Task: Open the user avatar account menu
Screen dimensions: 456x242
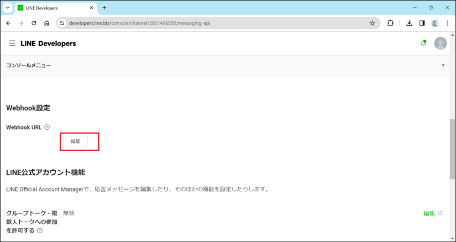Action: pyautogui.click(x=440, y=43)
